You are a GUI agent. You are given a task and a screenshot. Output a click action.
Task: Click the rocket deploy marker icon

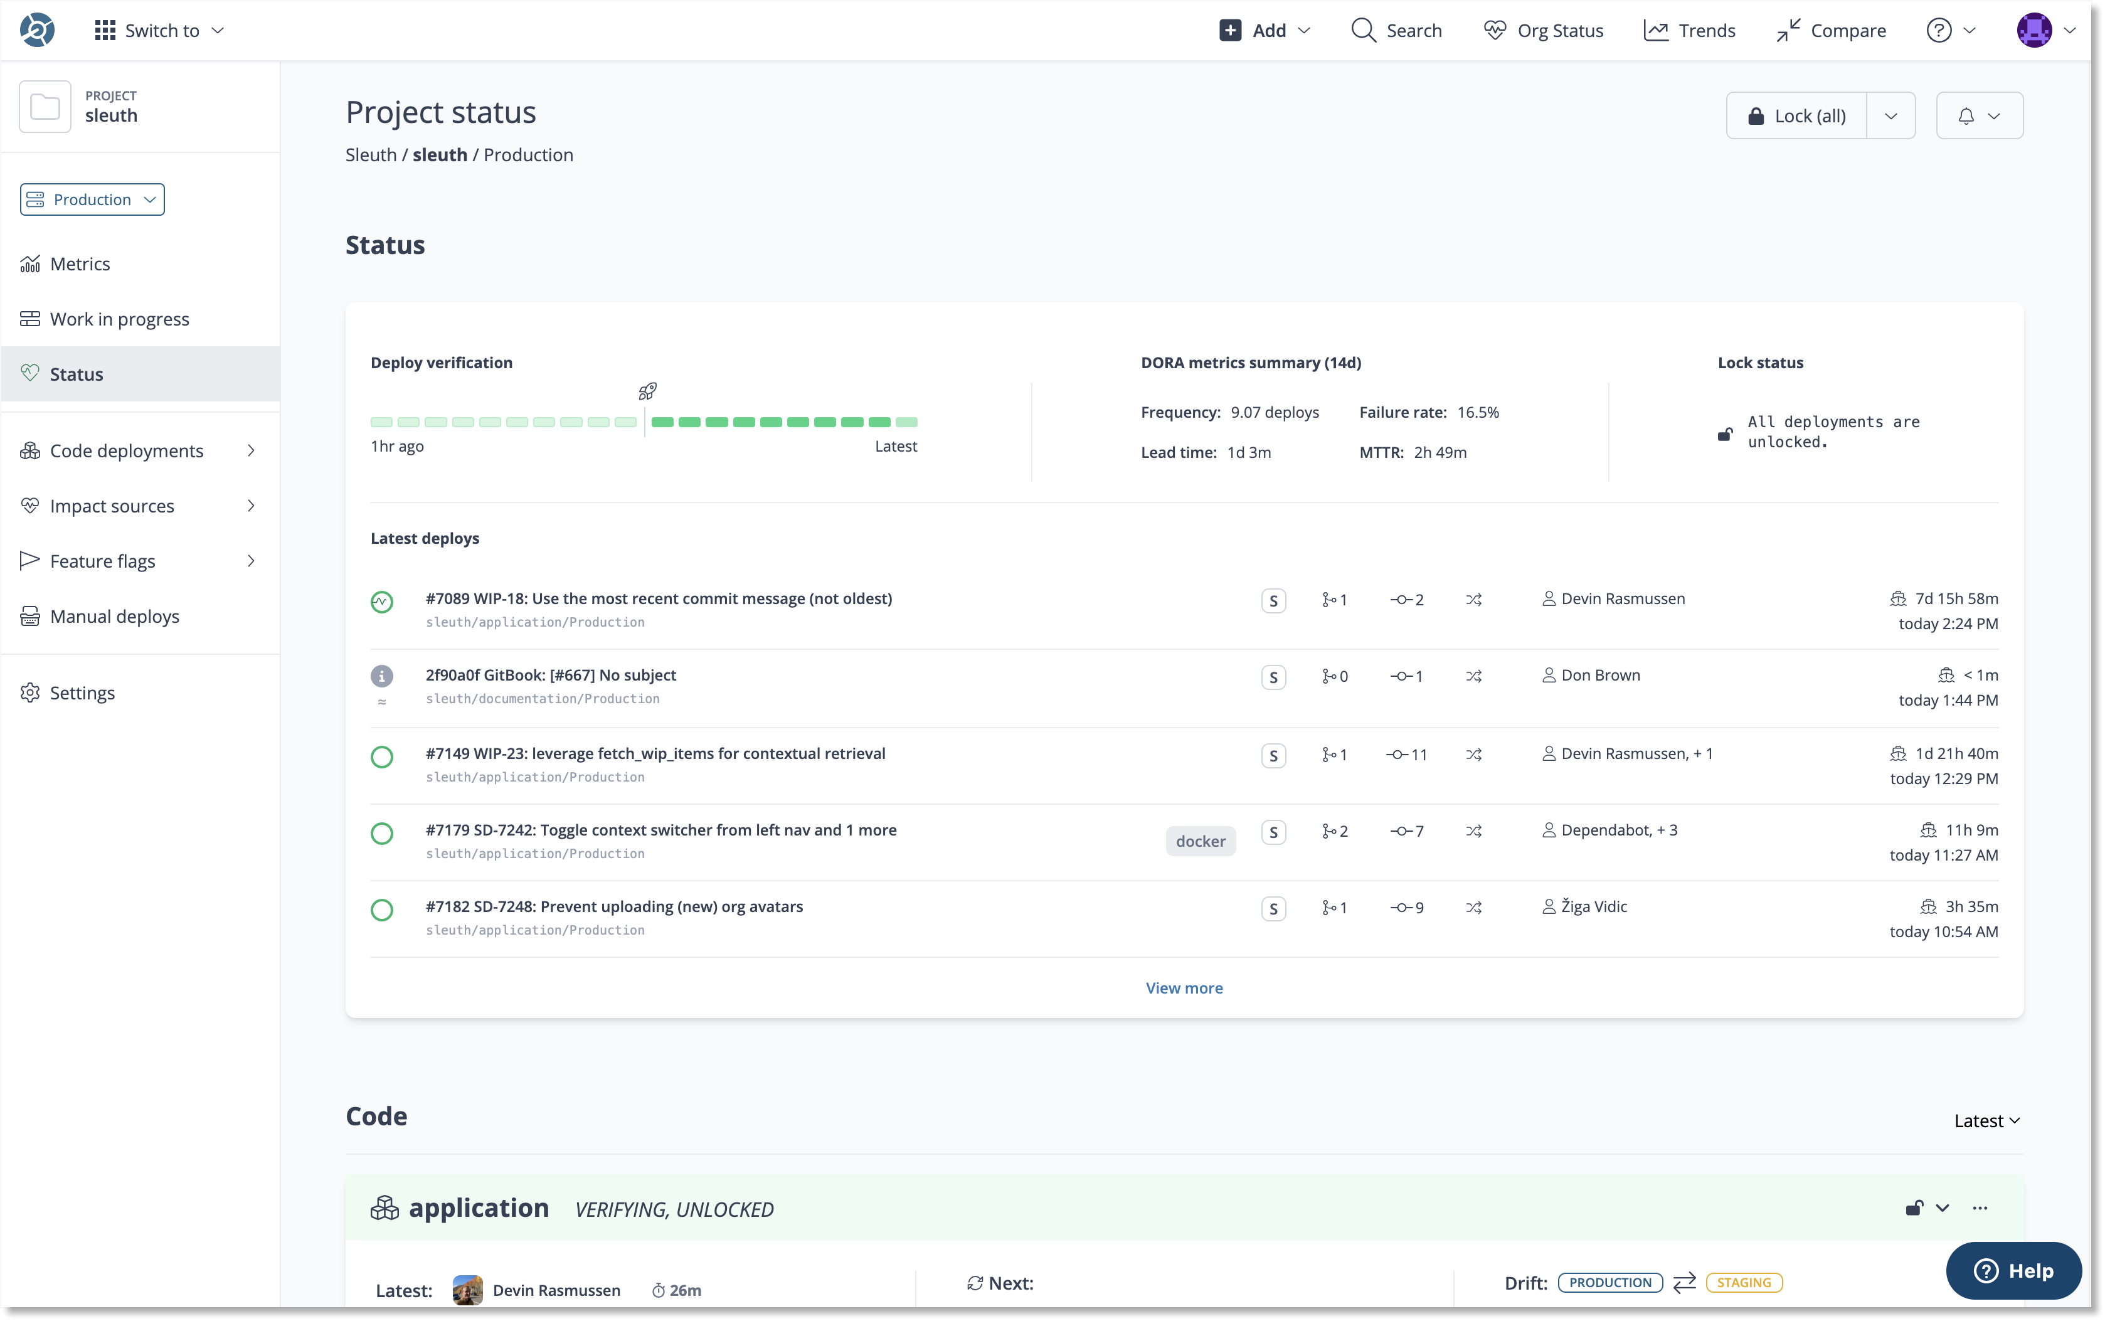pos(647,391)
